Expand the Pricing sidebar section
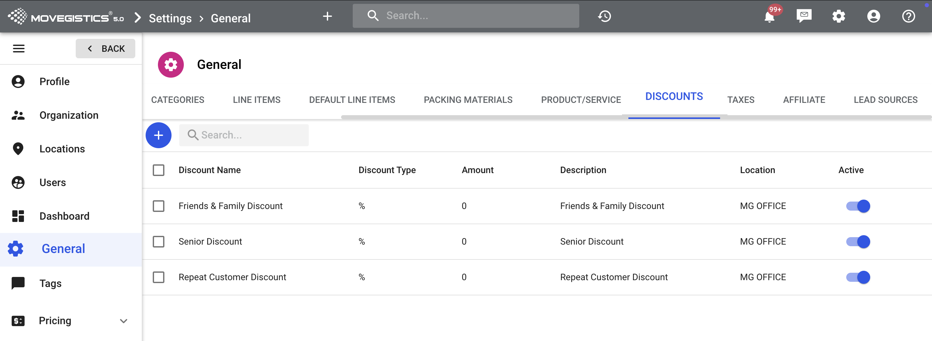932x341 pixels. coord(123,321)
